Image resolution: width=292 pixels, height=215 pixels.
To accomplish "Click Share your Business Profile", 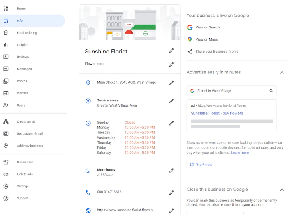I will (x=217, y=52).
